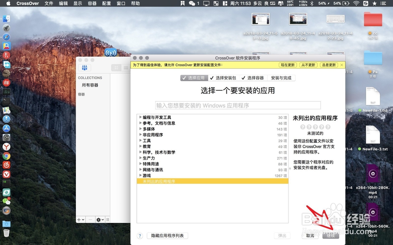Expand the 工具 category

(x=141, y=140)
